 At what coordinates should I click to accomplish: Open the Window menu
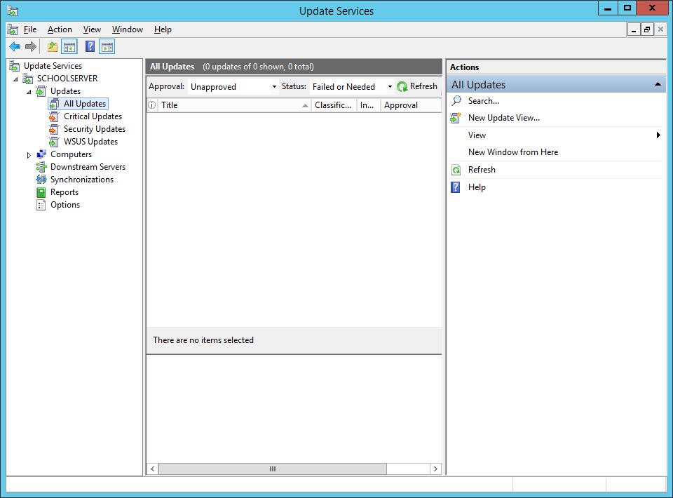(128, 29)
